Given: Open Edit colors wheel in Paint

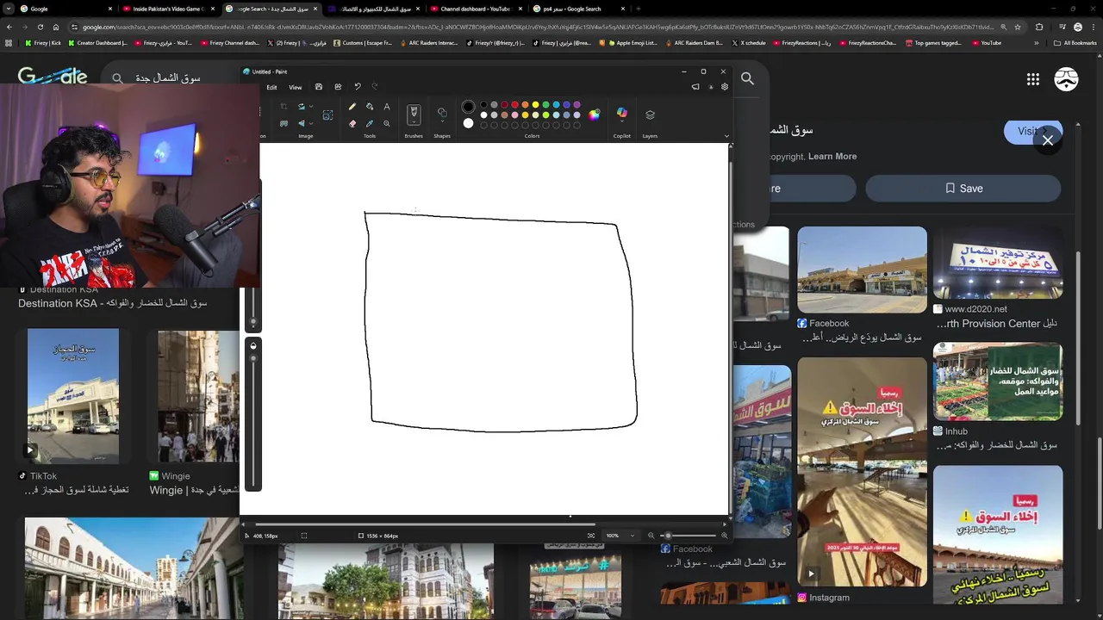Looking at the screenshot, I should [x=594, y=115].
